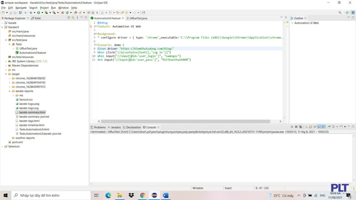Open dropdown arrow next to Run button
Viewport: 356px width, 200px height.
[42, 13]
